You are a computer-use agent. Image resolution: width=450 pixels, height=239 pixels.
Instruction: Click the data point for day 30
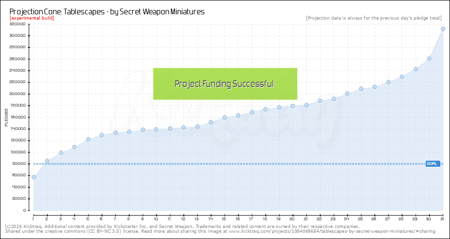[x=429, y=59]
